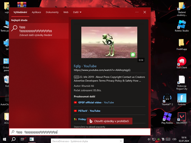Open the NVIDIA tray icon
191x143 pixels.
pyautogui.click(x=159, y=139)
